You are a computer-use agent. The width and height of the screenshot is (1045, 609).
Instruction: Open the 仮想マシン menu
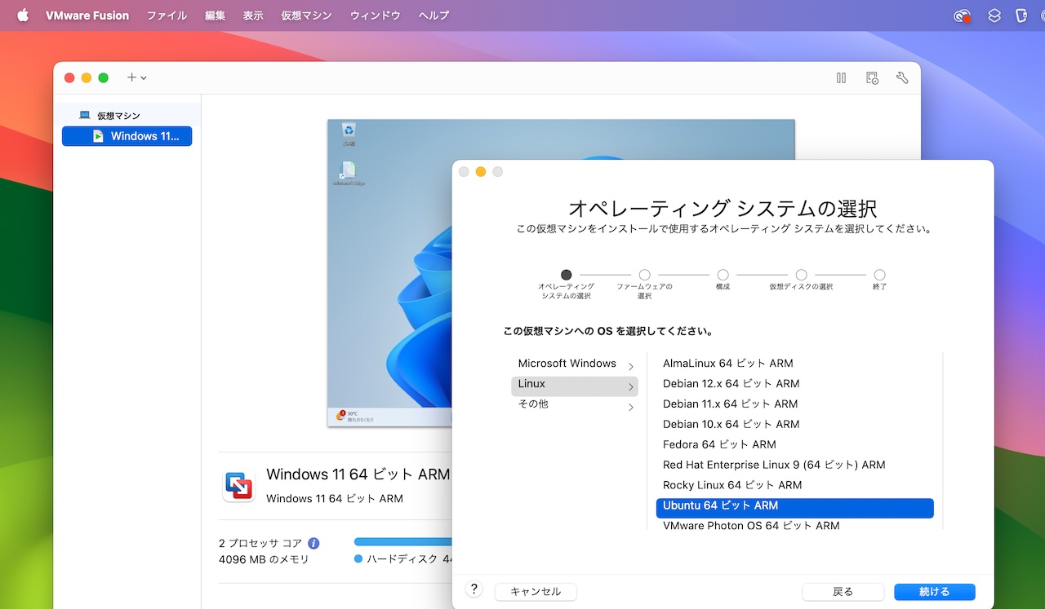click(x=306, y=15)
